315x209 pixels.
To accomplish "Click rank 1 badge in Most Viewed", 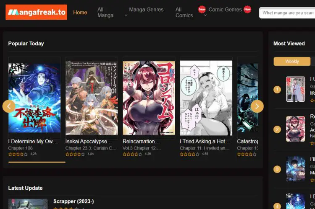I will [277, 89].
